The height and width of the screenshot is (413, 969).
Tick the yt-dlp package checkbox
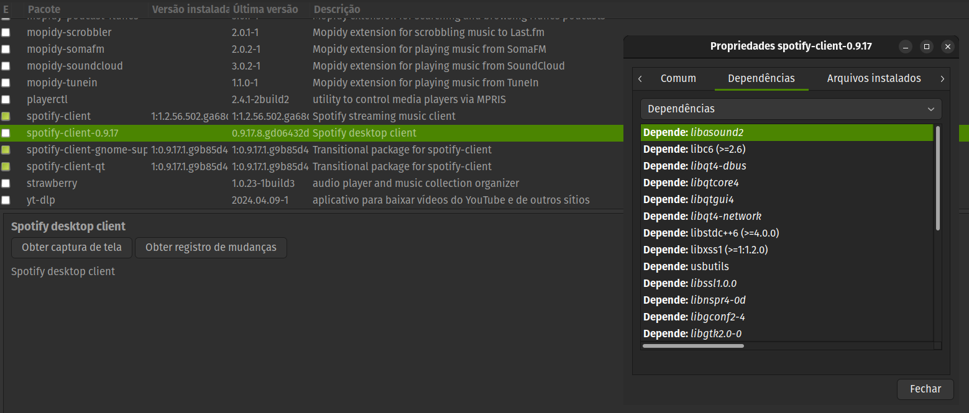[x=6, y=200]
